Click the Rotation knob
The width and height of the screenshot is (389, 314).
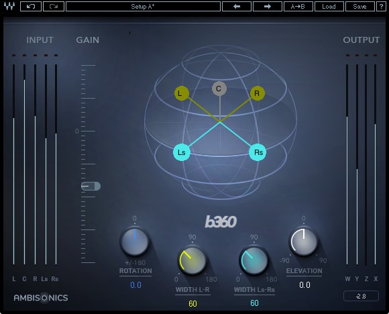[135, 242]
